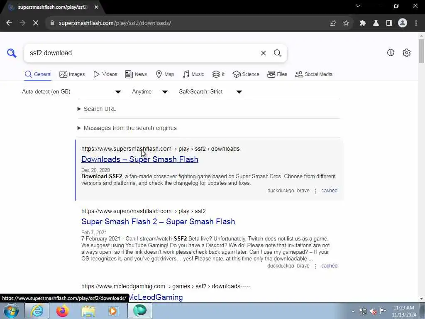
Task: Open Auto-detect (en-GB) language dropdown
Action: (71, 92)
